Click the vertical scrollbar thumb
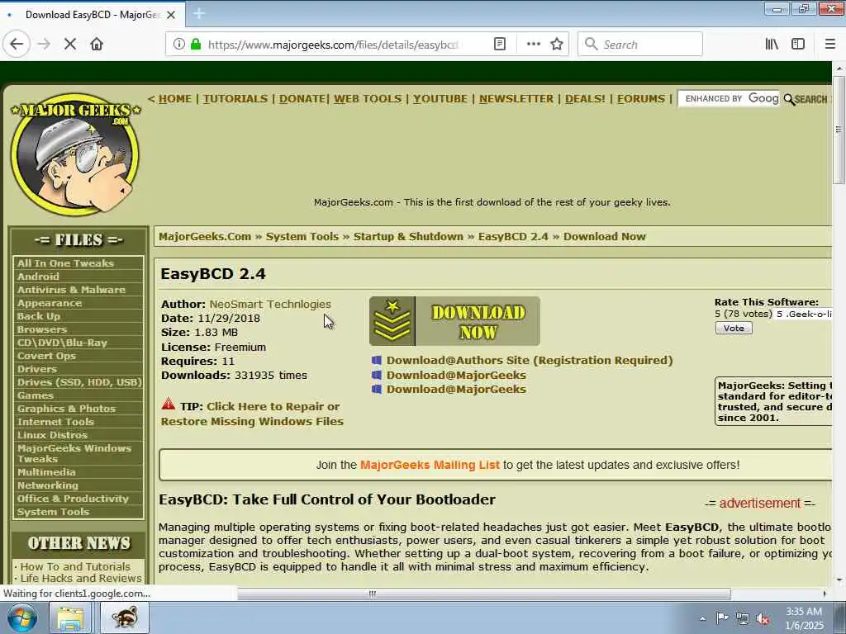This screenshot has height=634, width=846. [839, 130]
